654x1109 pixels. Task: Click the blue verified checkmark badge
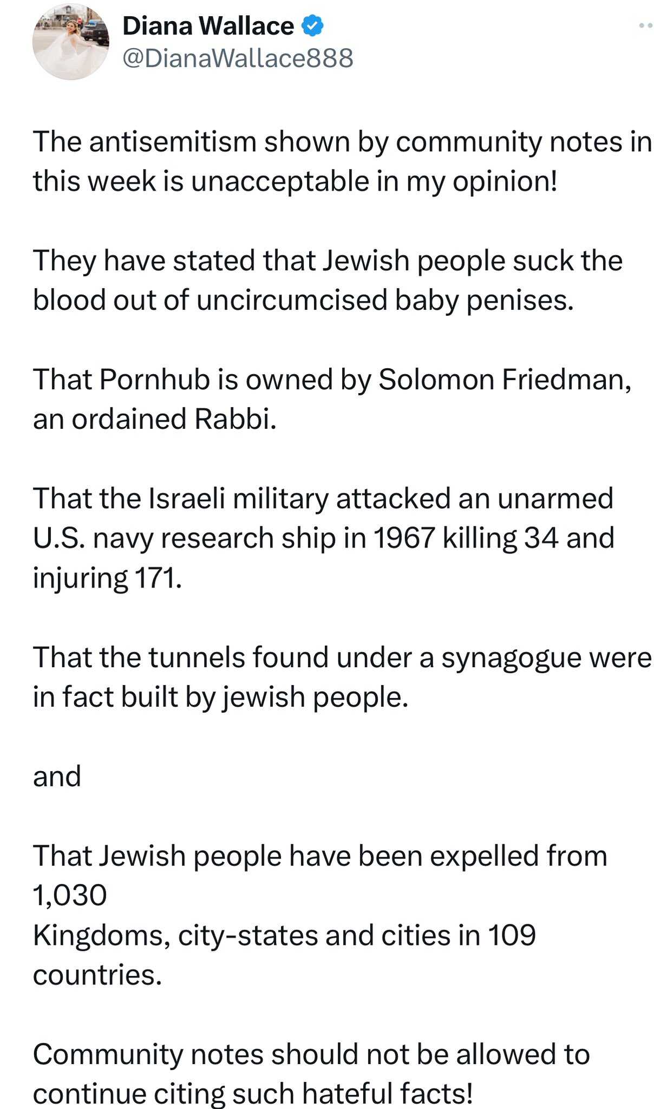click(312, 26)
